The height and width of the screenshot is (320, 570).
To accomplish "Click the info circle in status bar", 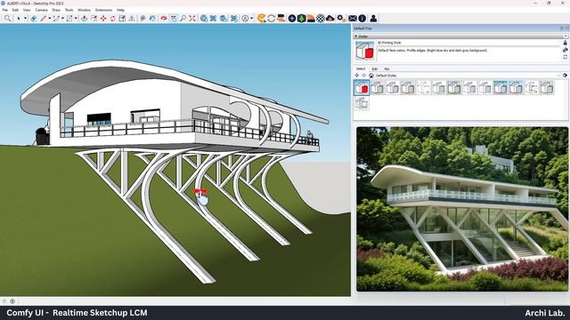I will (12, 301).
